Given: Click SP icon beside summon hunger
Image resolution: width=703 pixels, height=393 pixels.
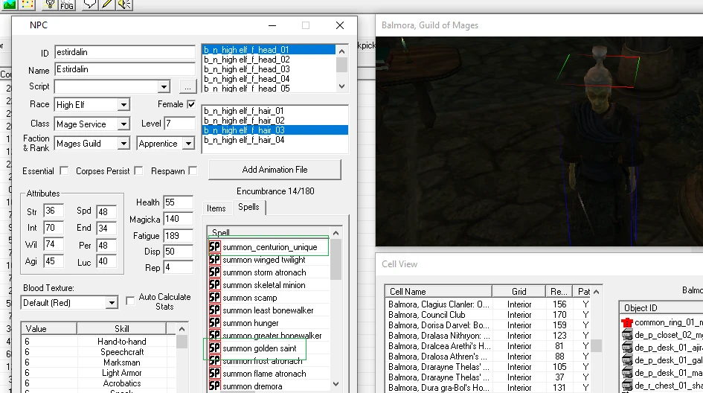Looking at the screenshot, I should tap(215, 322).
